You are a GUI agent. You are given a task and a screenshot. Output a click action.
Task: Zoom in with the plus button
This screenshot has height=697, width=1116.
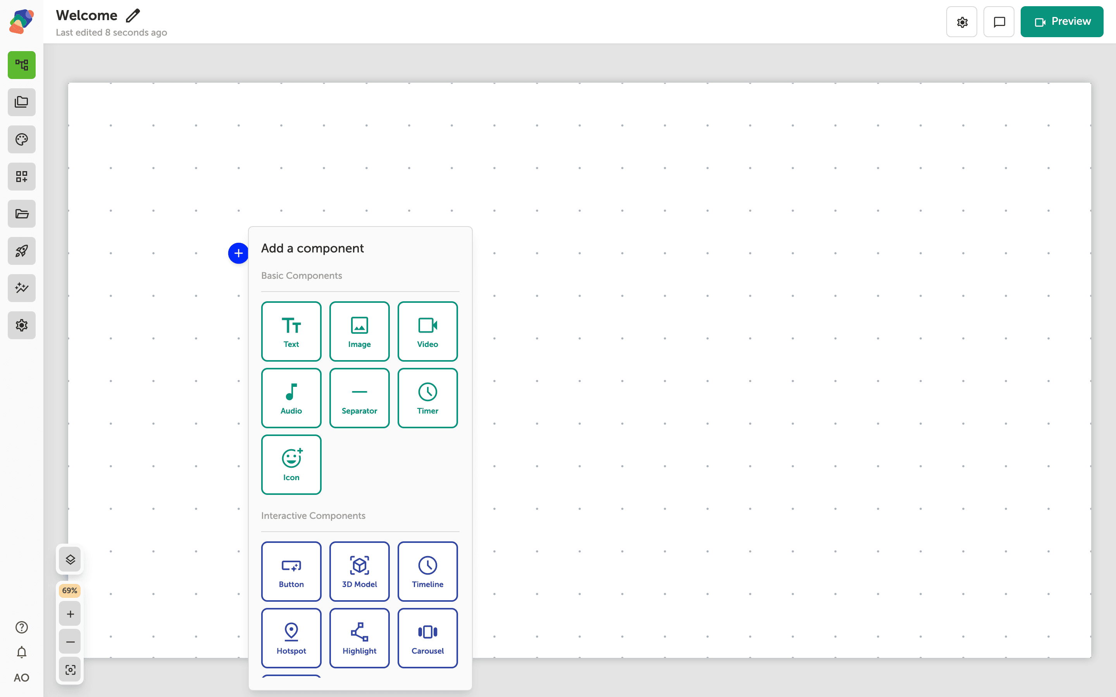click(70, 614)
